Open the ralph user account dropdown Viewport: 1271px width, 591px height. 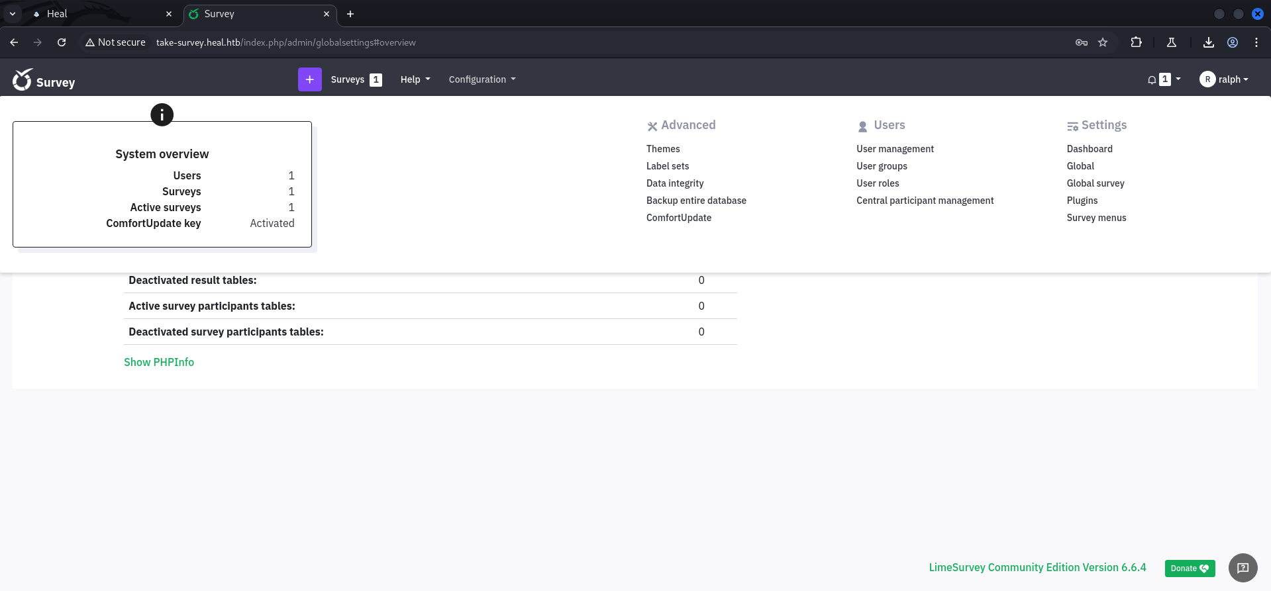point(1224,79)
